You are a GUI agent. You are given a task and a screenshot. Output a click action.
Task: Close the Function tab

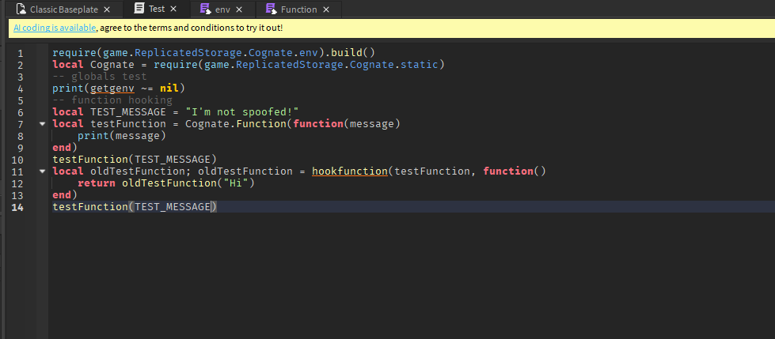(325, 9)
